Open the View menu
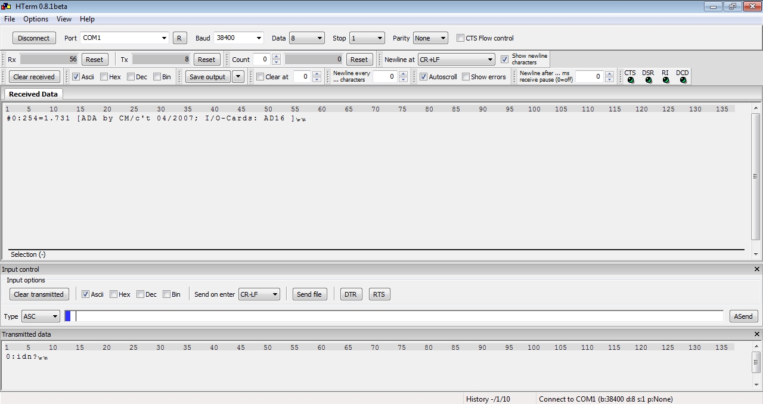The height and width of the screenshot is (404, 763). [64, 19]
